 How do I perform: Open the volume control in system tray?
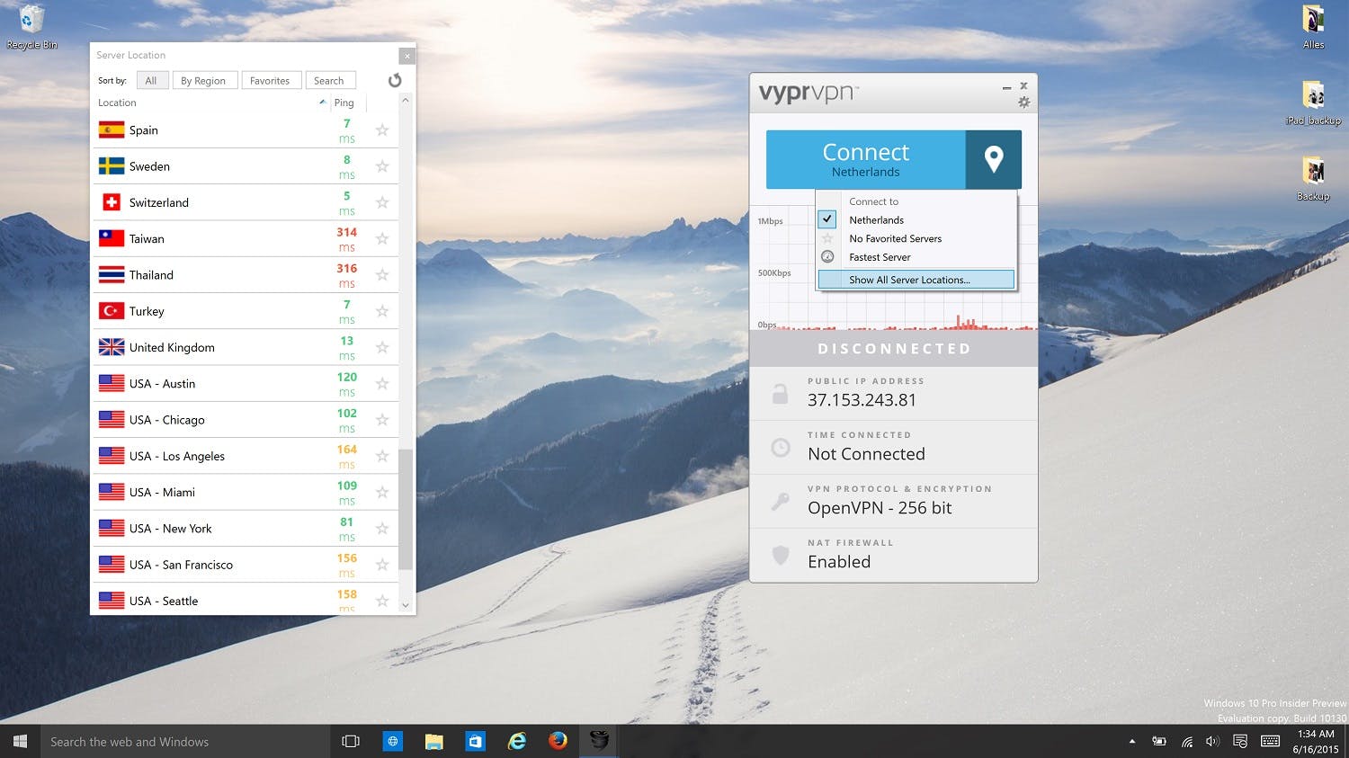click(x=1212, y=742)
